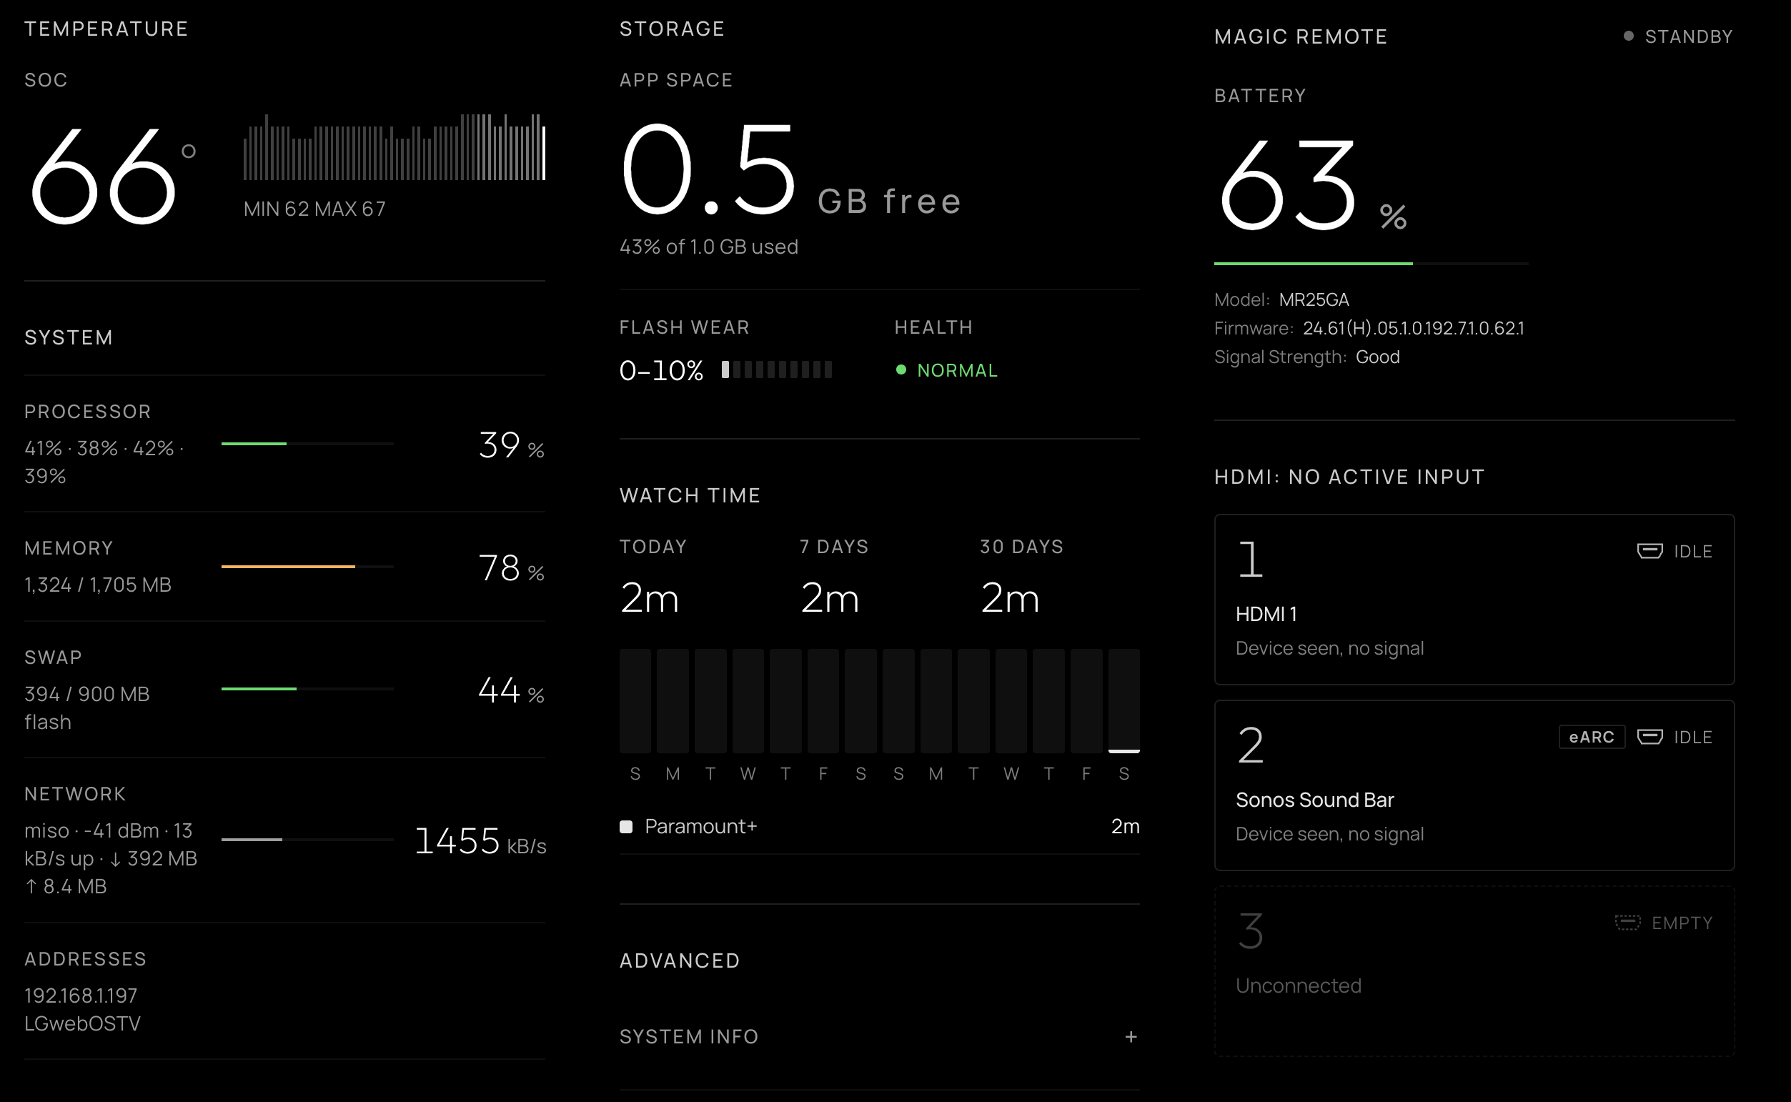Click the WATCH TIME heading

(x=689, y=495)
